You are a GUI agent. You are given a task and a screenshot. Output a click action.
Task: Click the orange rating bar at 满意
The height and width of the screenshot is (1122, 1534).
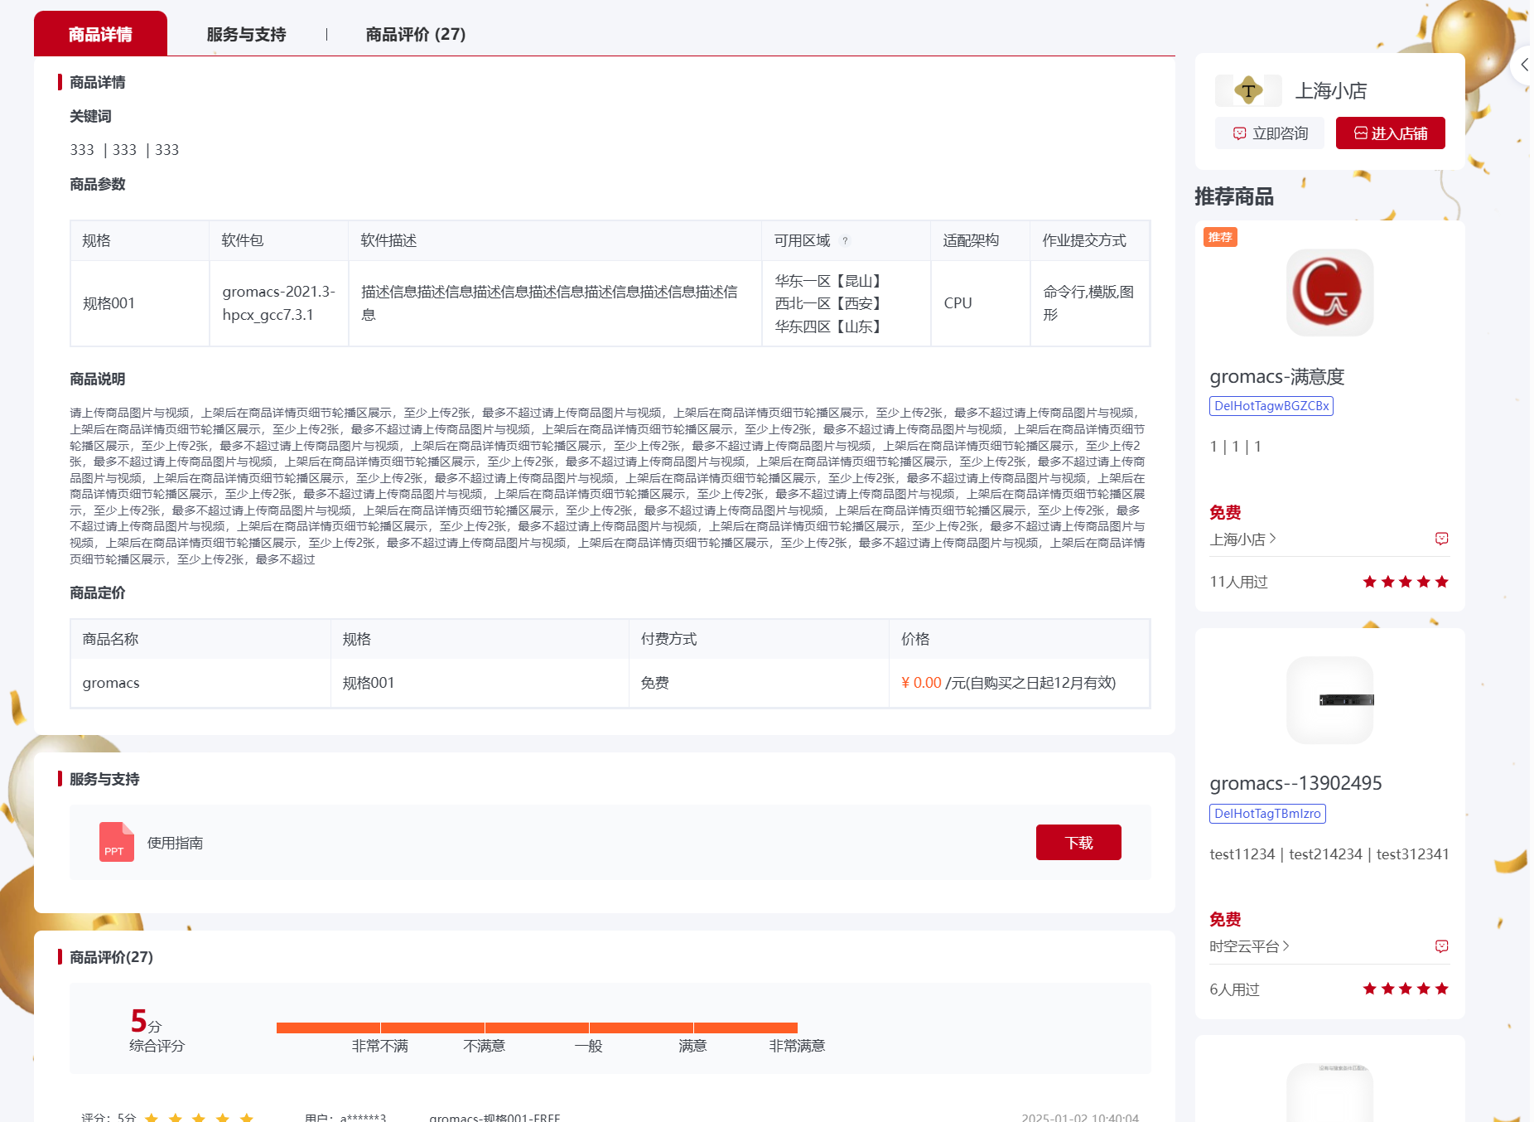pos(693,1028)
